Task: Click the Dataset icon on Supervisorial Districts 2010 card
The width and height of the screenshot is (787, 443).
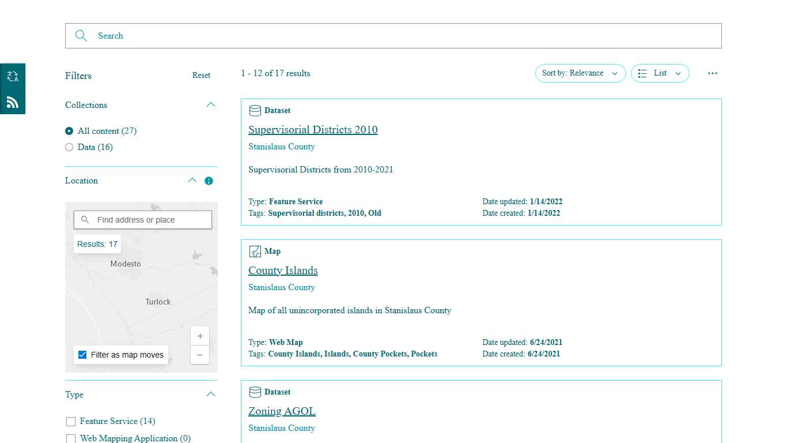Action: (255, 110)
